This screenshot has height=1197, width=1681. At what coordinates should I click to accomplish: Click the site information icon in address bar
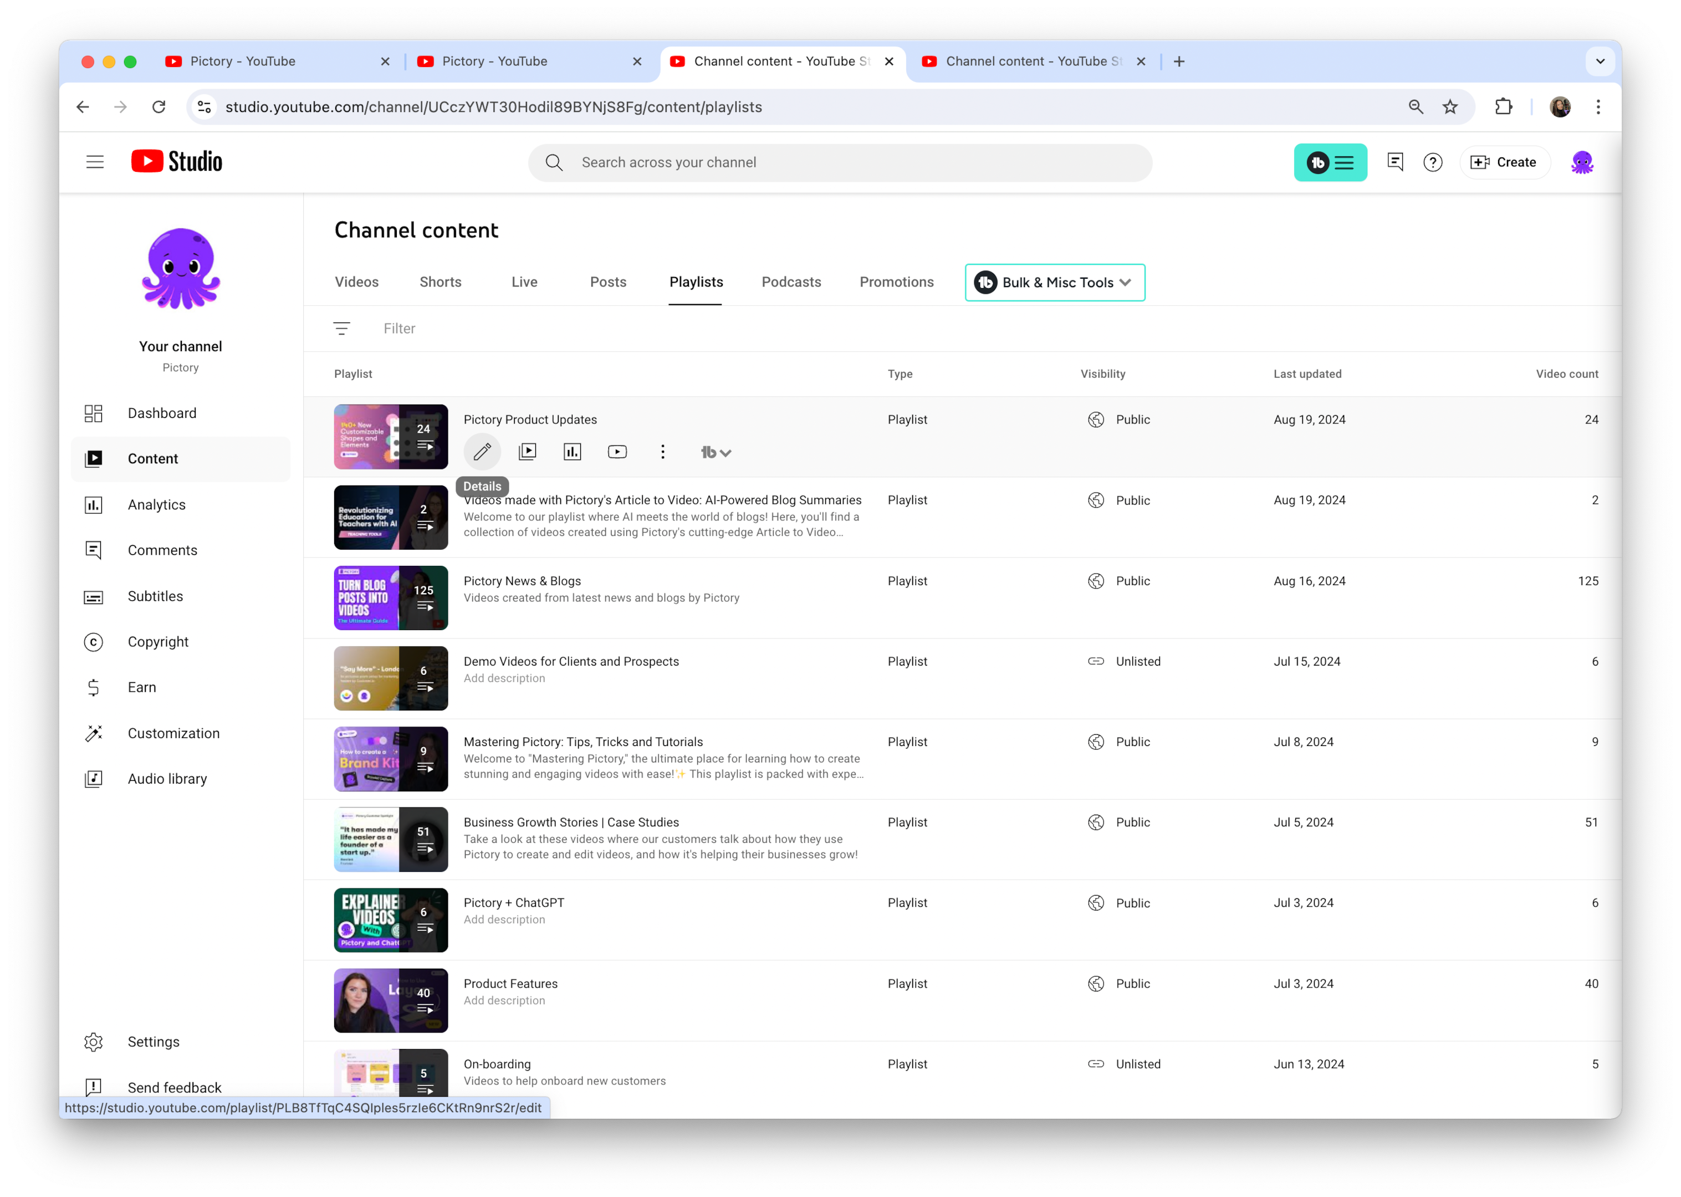pos(205,107)
